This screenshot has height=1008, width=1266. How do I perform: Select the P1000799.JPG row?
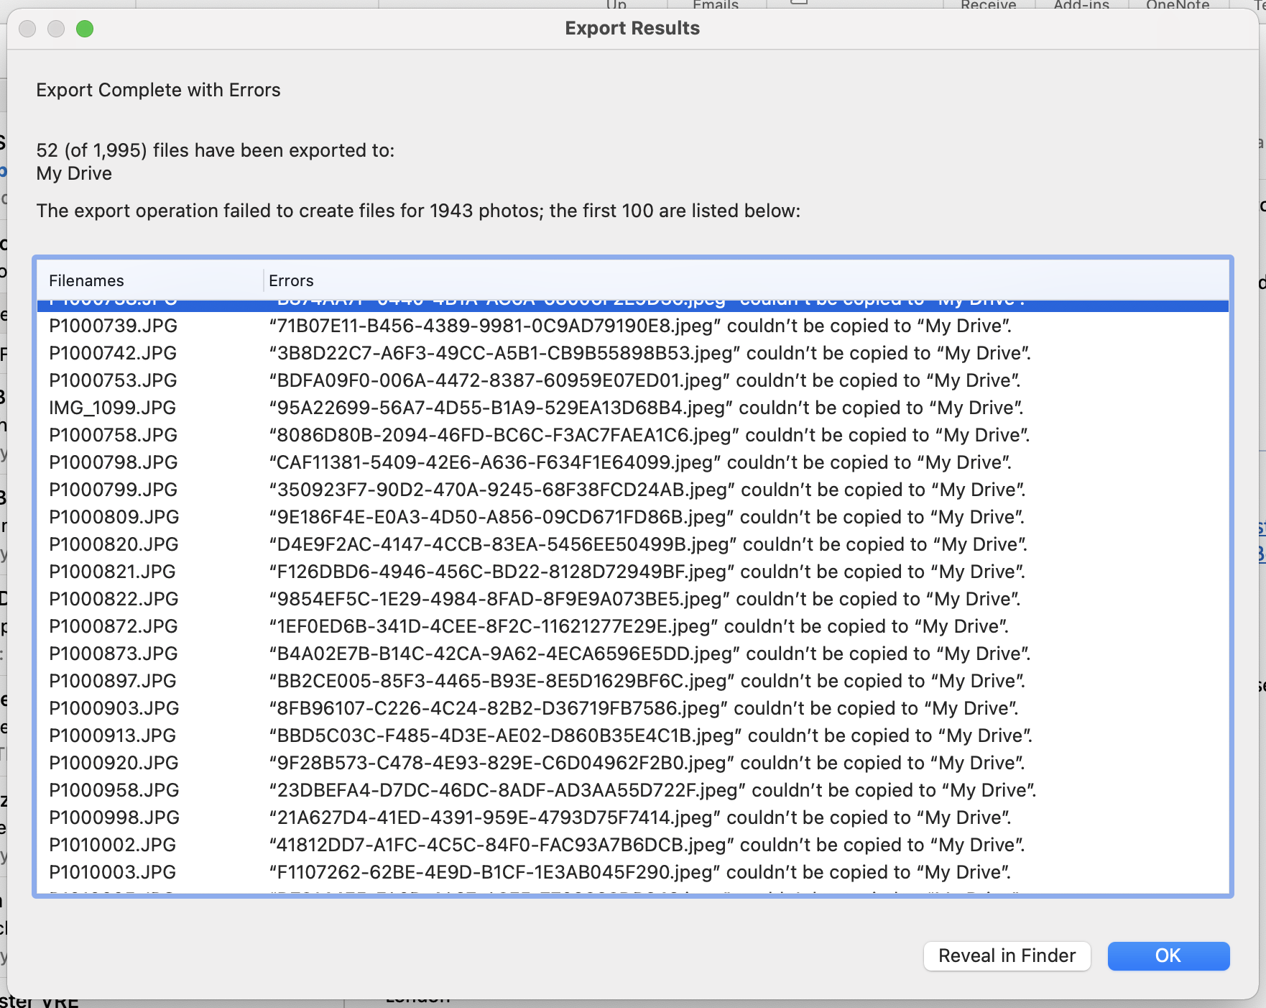(x=633, y=490)
